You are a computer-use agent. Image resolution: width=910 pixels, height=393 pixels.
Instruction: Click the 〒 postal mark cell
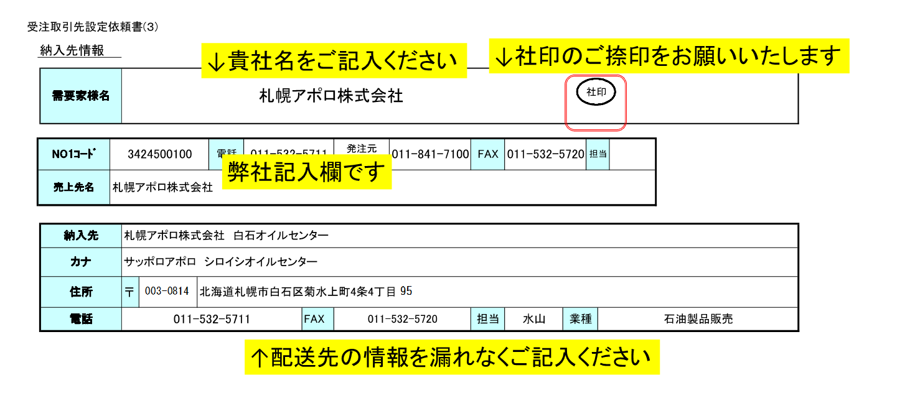click(x=129, y=292)
